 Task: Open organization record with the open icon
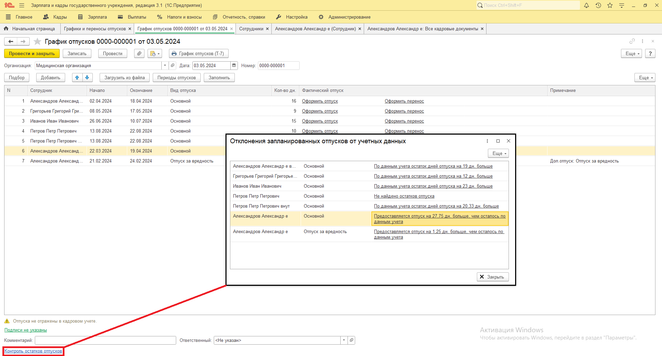173,66
